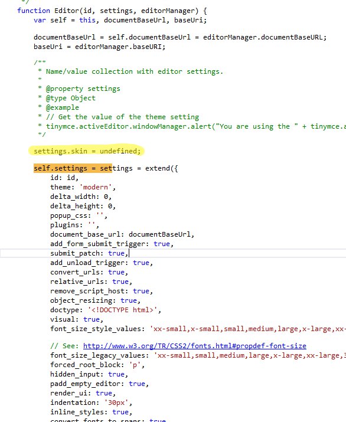Open the w3.org CSS2 fonts link

(194, 346)
